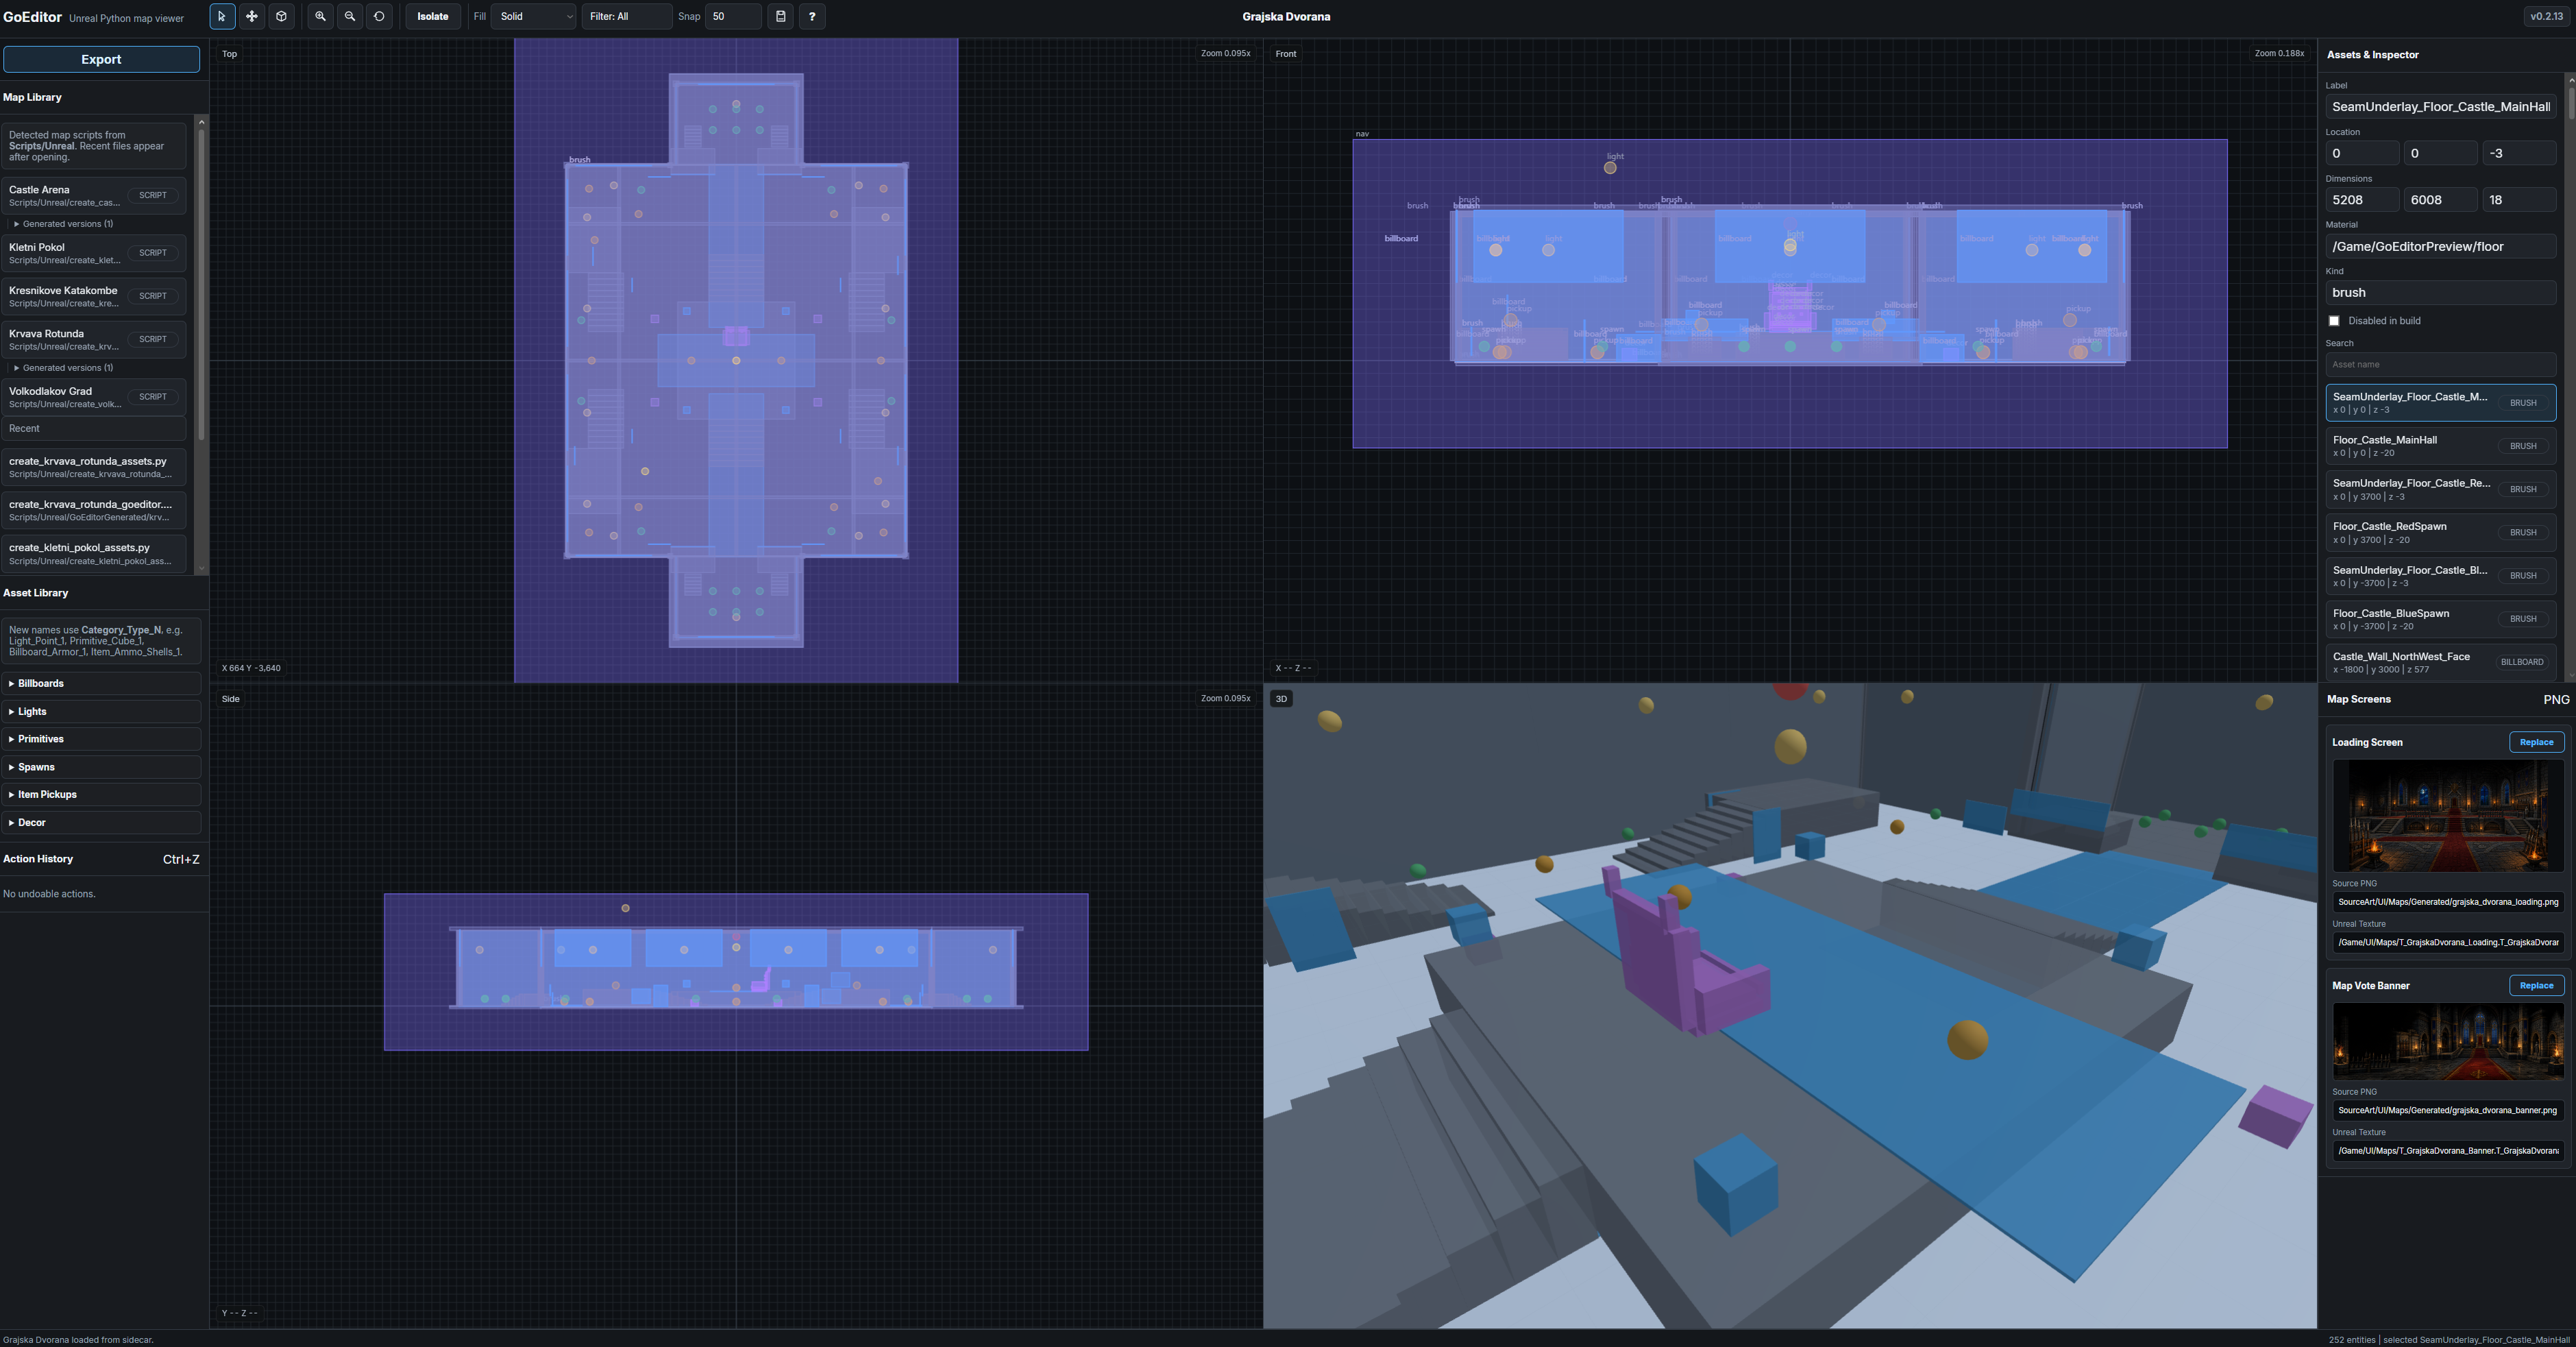This screenshot has width=2576, height=1347.
Task: Click the reset view icon
Action: point(379,16)
